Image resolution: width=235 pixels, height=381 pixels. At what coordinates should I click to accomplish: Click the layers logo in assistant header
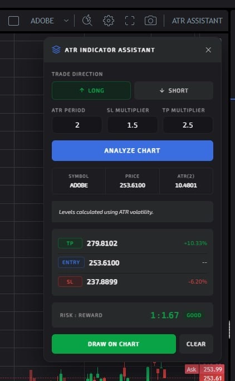click(56, 50)
